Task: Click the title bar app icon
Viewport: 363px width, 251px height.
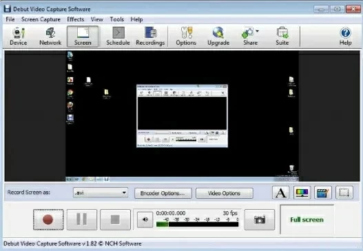Action: pos(8,9)
